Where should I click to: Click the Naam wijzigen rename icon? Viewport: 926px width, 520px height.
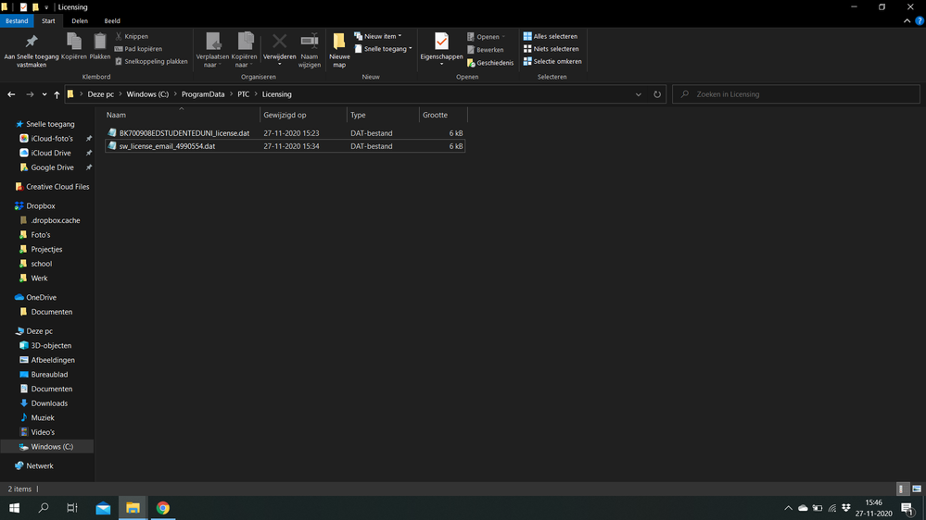pyautogui.click(x=310, y=43)
